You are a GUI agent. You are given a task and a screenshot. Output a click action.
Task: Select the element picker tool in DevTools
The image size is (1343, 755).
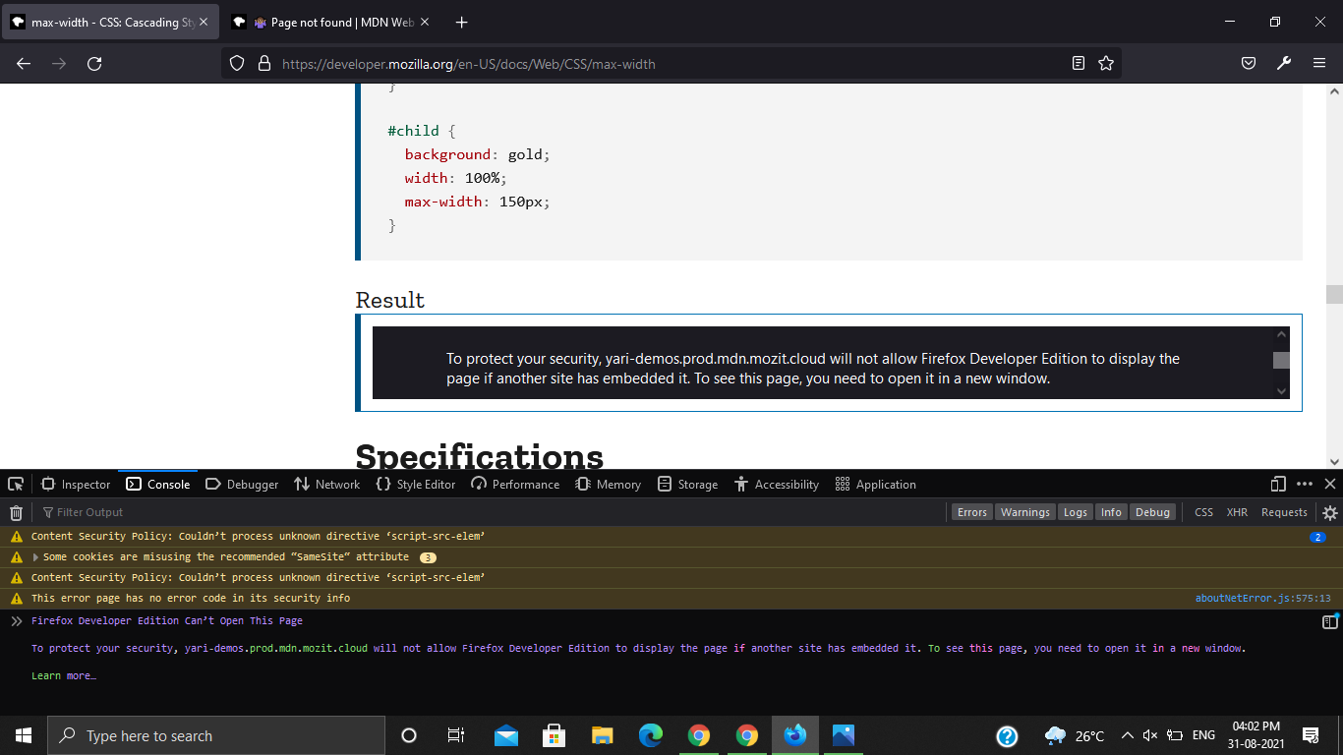tap(15, 484)
